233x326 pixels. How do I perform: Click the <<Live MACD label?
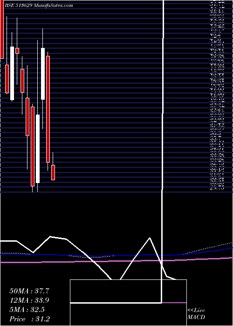tap(196, 314)
